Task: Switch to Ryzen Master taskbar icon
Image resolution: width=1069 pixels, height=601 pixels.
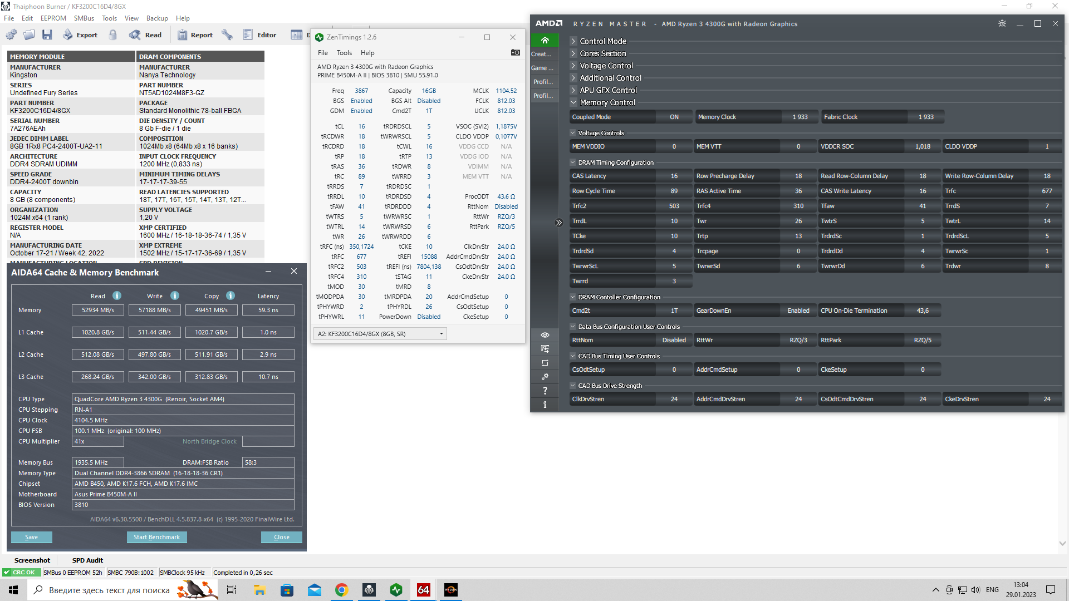Action: [451, 590]
